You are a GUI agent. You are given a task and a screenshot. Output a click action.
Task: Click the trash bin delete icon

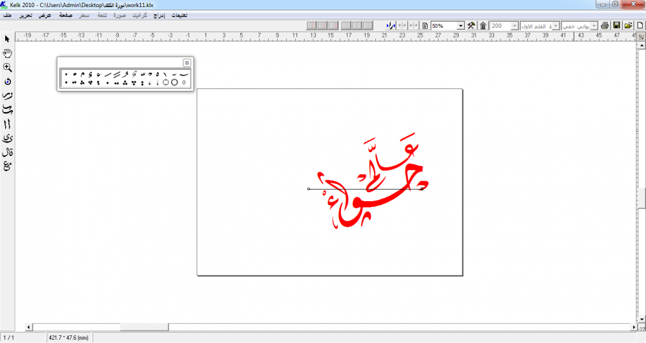pos(483,25)
